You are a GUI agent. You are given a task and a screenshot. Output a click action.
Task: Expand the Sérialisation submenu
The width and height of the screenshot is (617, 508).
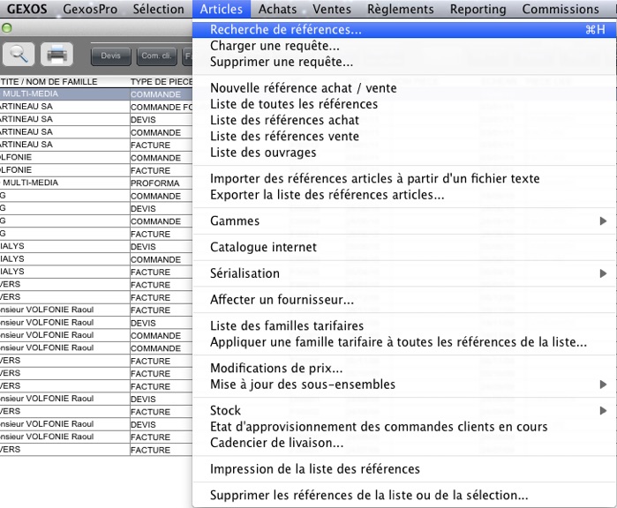coord(404,273)
